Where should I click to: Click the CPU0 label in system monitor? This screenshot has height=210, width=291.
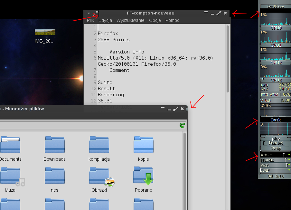(x=276, y=28)
